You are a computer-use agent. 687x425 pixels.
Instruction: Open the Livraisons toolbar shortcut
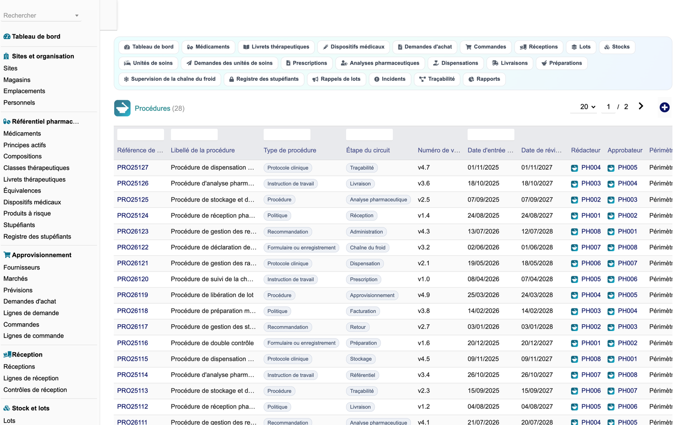tap(510, 63)
